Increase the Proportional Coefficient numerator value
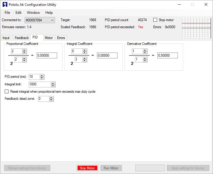The height and width of the screenshot is (174, 213). click(24, 50)
